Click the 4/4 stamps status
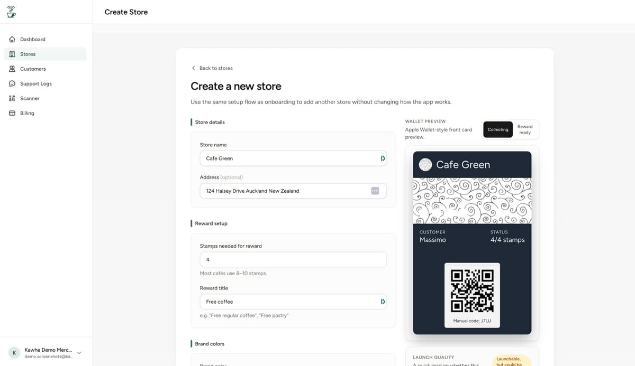635x366 pixels. 507,240
